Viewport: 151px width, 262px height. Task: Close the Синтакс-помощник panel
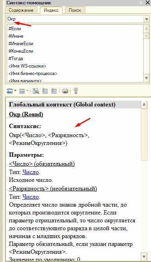click(147, 2)
